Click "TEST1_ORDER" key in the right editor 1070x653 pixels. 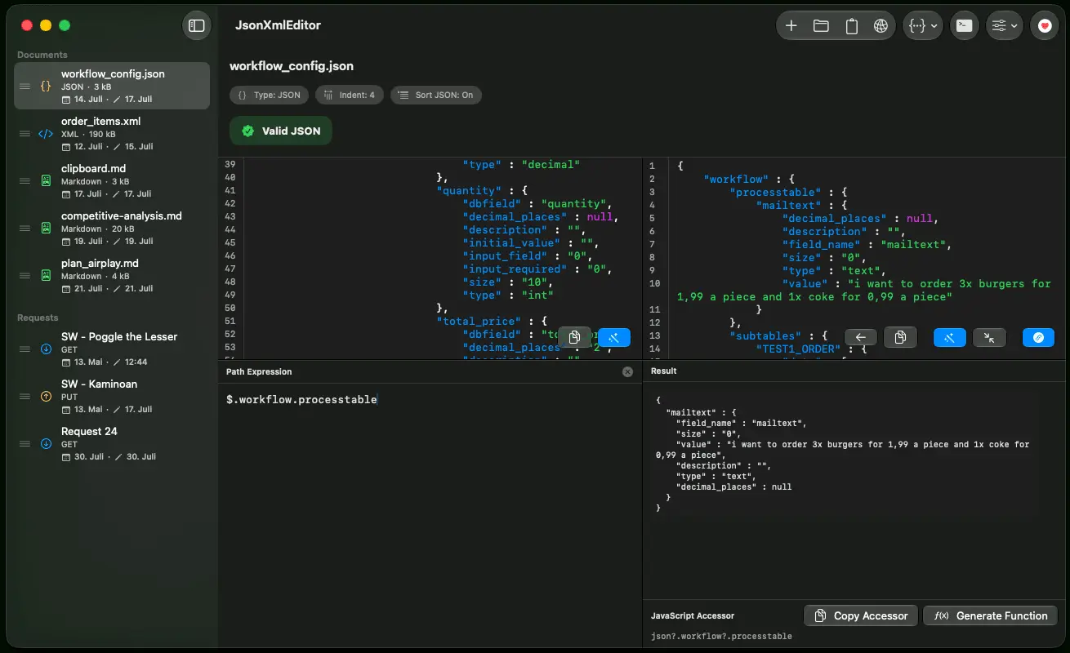(798, 349)
